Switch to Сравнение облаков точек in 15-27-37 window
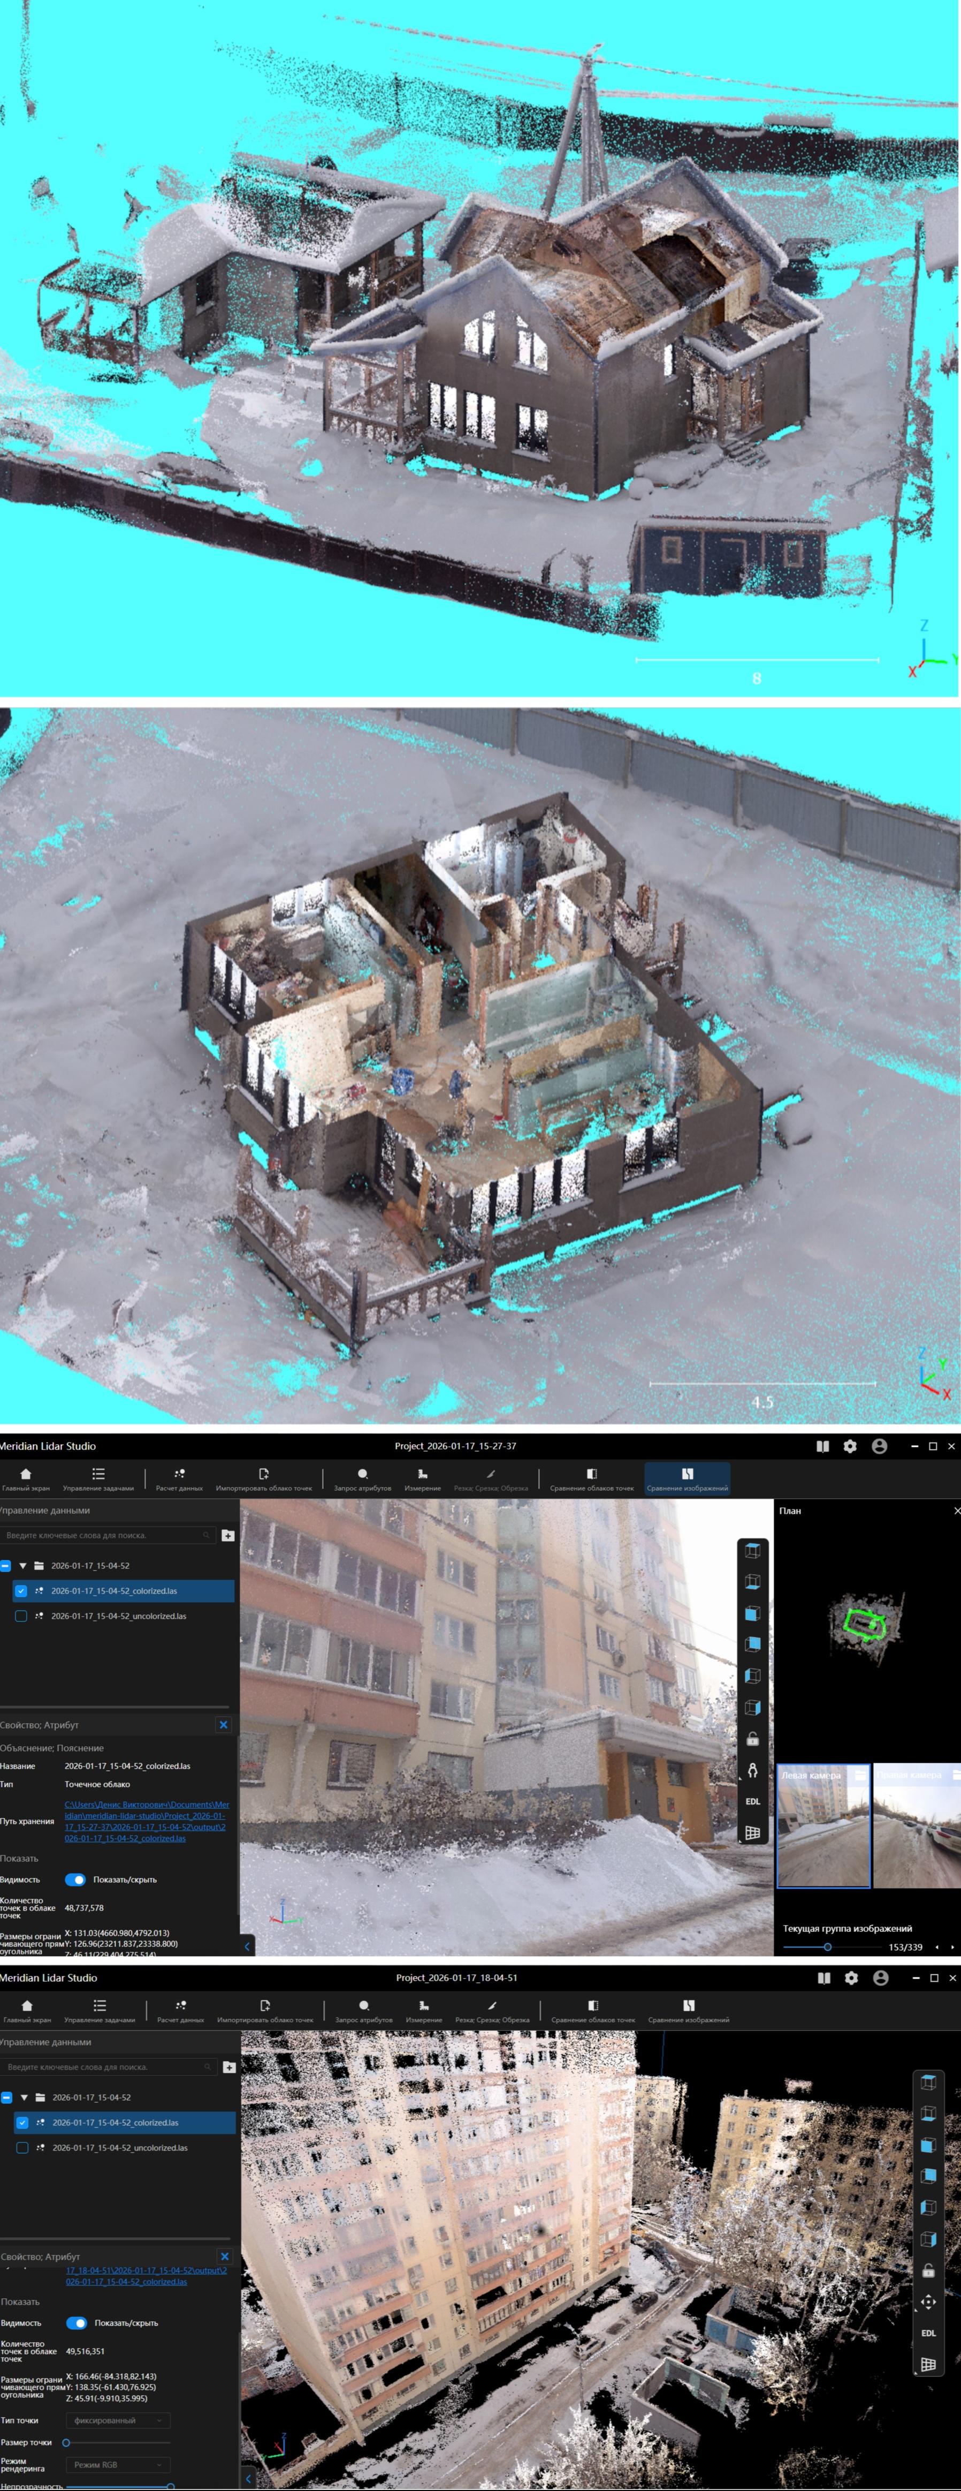The image size is (961, 2491). coord(591,1479)
